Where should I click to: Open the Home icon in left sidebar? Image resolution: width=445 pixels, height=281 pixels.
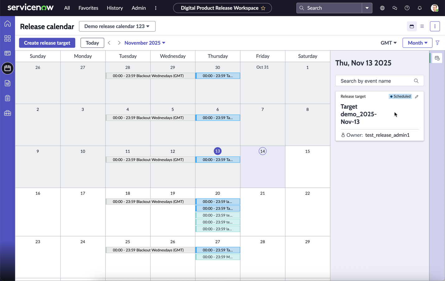pyautogui.click(x=7, y=24)
